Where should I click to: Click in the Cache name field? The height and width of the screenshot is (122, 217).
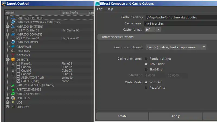(179, 24)
